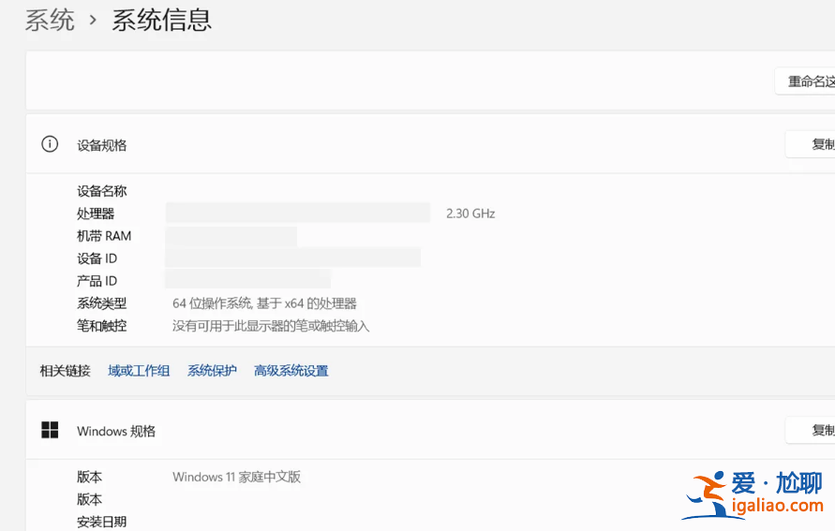Collapse the Windows 规格 section header
Image resolution: width=835 pixels, height=531 pixels.
coord(430,430)
